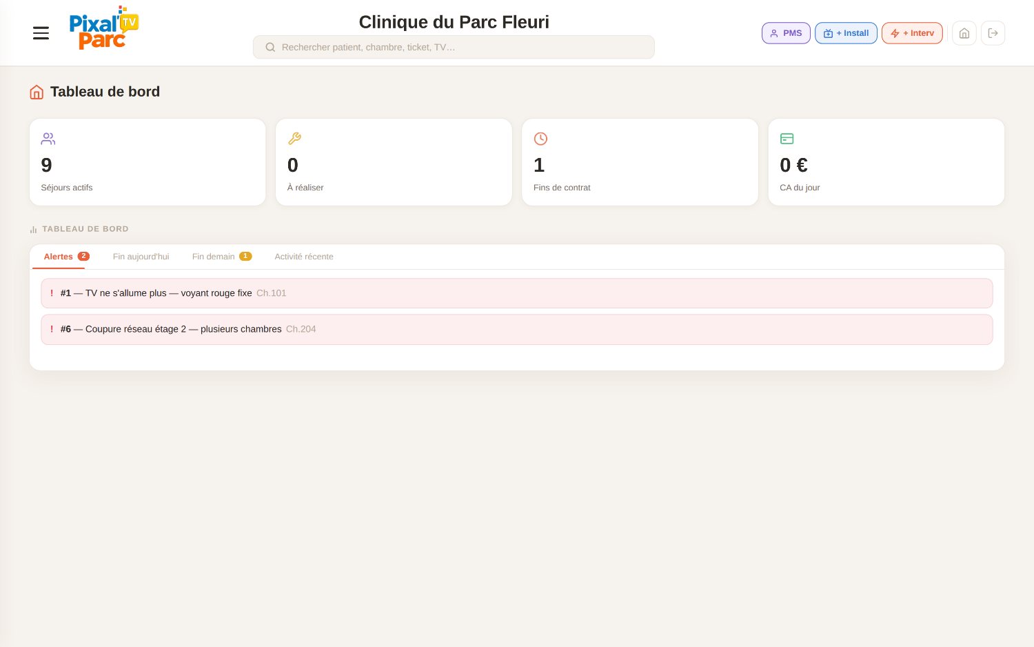Click the Séjours actifs users icon
This screenshot has width=1034, height=647.
click(x=48, y=139)
